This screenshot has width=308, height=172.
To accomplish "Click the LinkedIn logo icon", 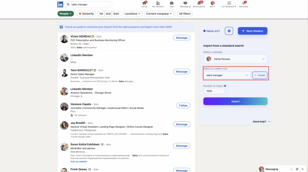I will [x=60, y=5].
